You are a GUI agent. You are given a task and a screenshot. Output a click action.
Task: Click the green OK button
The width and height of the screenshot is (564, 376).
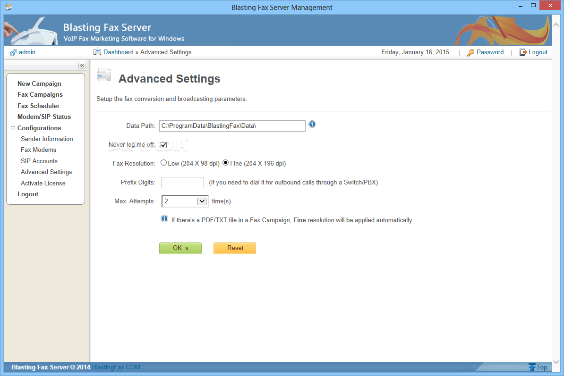coord(180,248)
